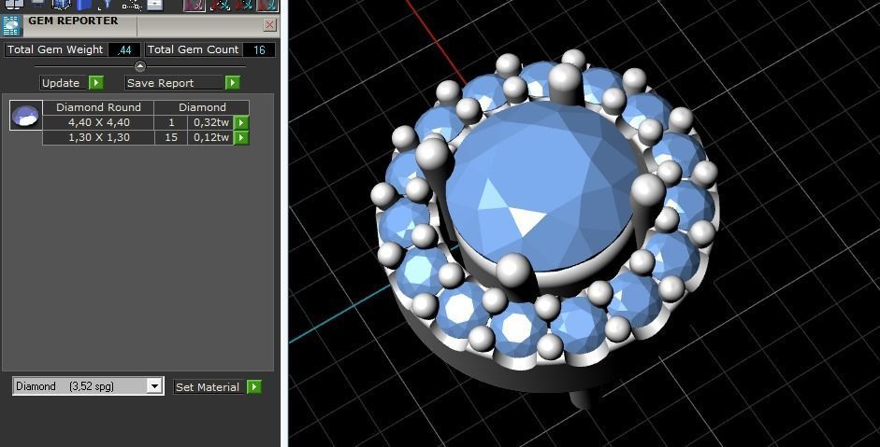Click green arrow on the 0,32tw row

pyautogui.click(x=241, y=122)
